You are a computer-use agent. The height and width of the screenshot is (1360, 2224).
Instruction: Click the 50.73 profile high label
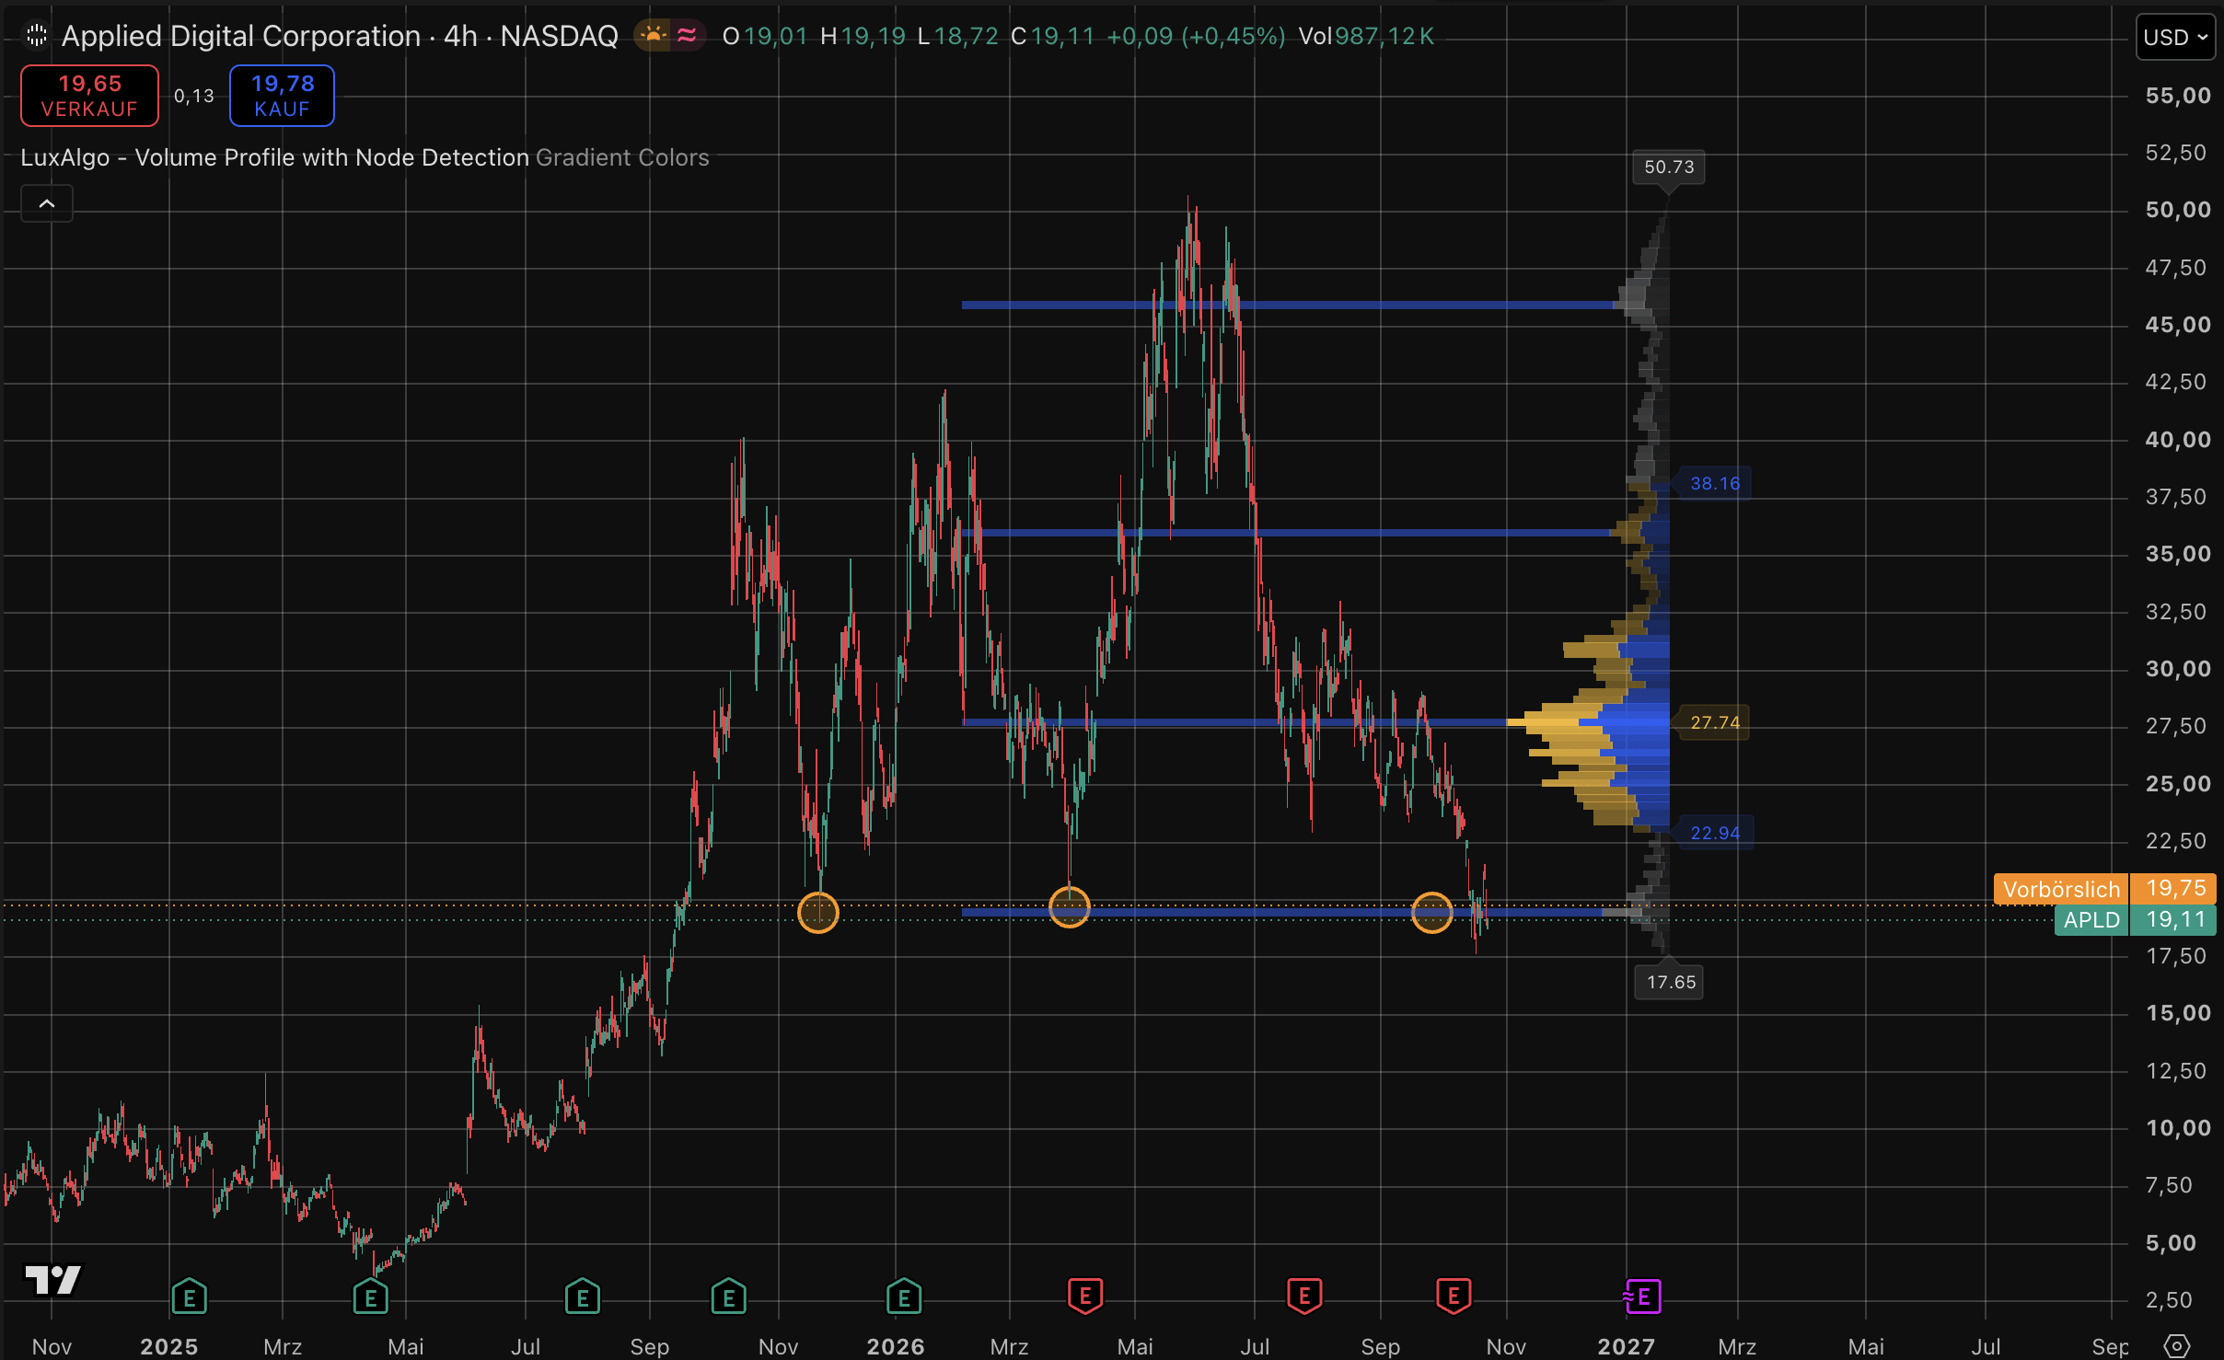[x=1668, y=167]
